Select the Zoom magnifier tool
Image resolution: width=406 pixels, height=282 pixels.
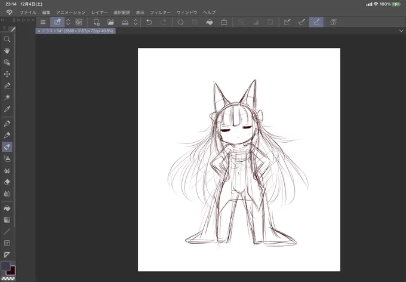pyautogui.click(x=7, y=39)
